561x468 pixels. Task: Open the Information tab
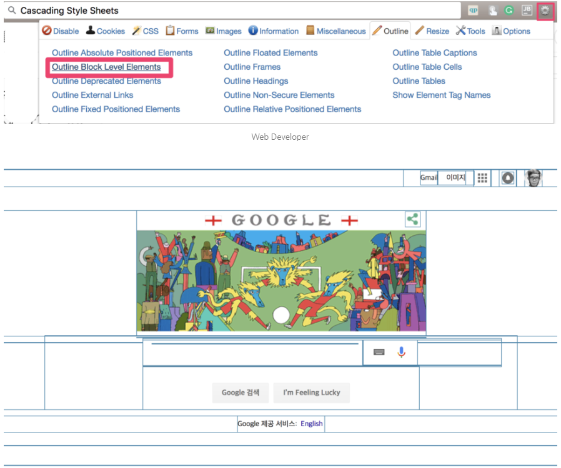coord(274,31)
